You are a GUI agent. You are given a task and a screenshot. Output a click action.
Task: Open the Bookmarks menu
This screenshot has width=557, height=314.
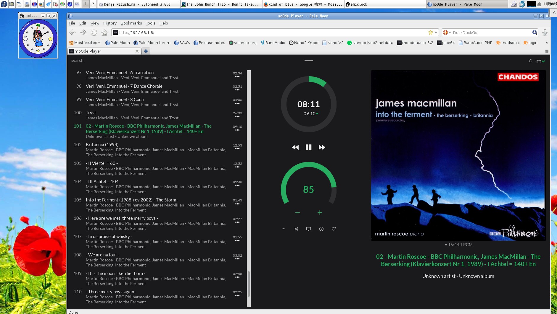pyautogui.click(x=131, y=23)
